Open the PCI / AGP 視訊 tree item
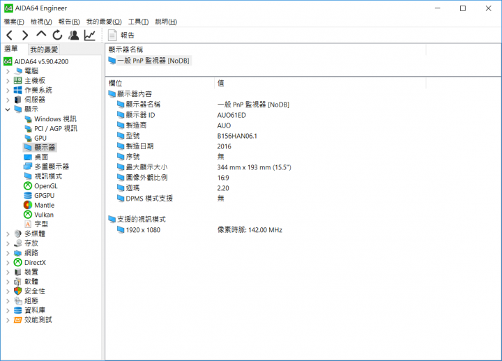This screenshot has width=502, height=361. click(x=51, y=129)
